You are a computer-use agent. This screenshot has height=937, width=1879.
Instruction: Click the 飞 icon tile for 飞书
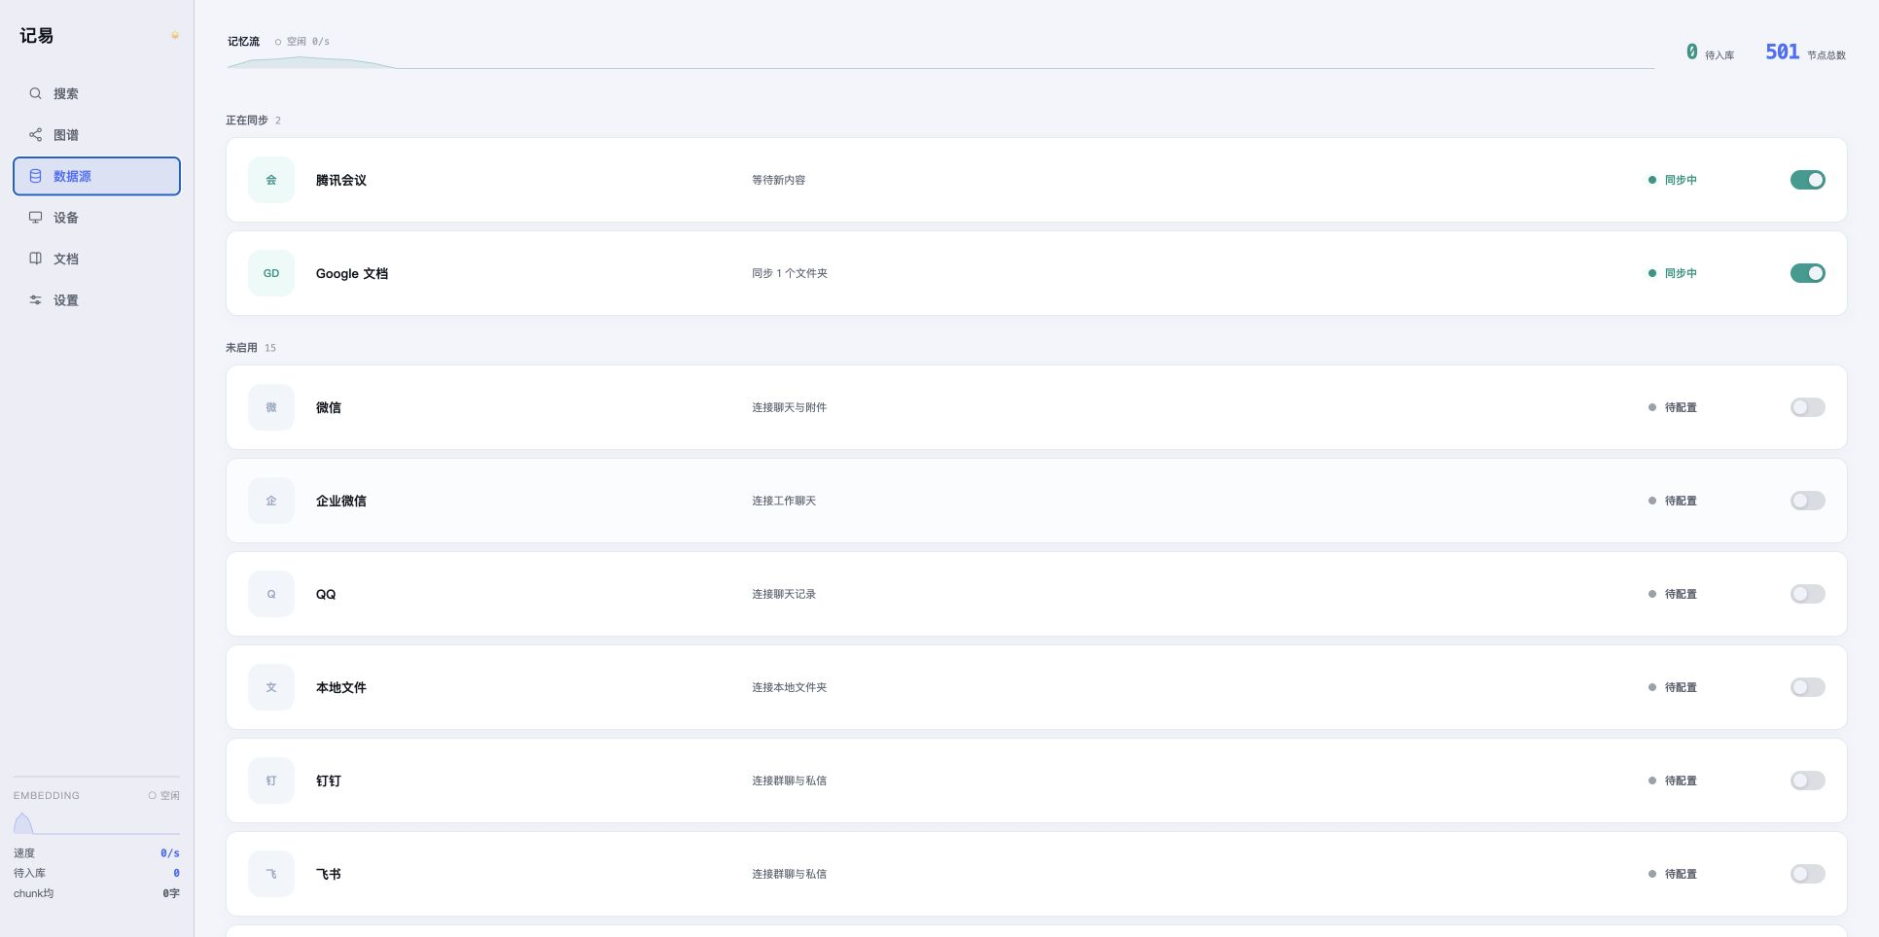(x=271, y=874)
